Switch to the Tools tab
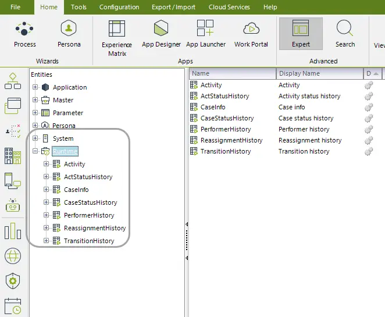Viewport: 385px width, 317px height. click(79, 7)
